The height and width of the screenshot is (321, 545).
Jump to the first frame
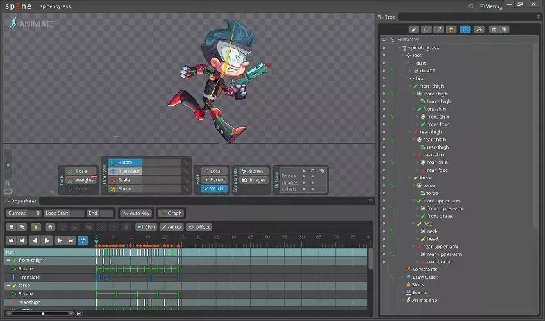coord(11,240)
